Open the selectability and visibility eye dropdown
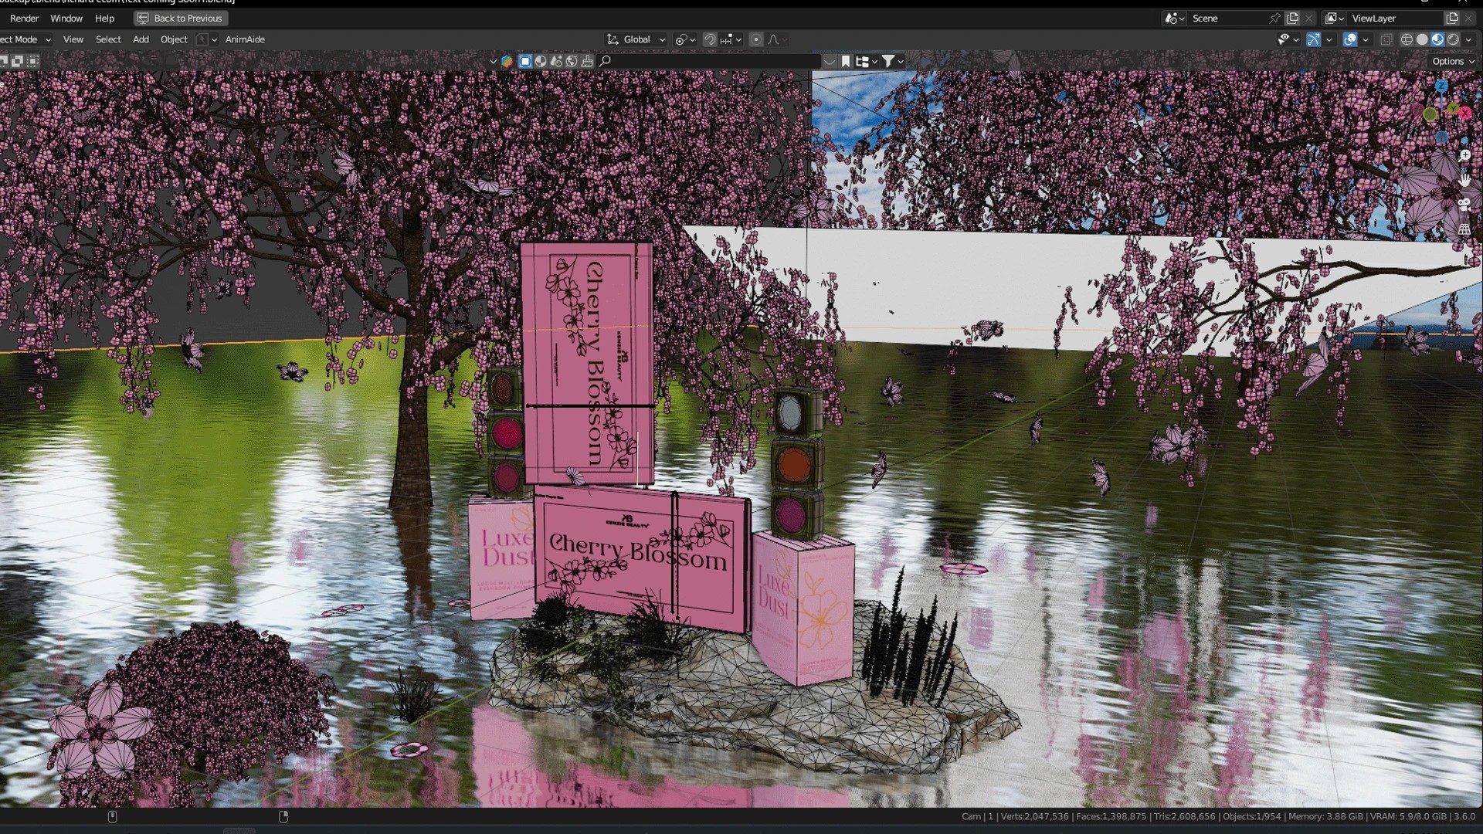Viewport: 1483px width, 834px height. [x=1288, y=39]
